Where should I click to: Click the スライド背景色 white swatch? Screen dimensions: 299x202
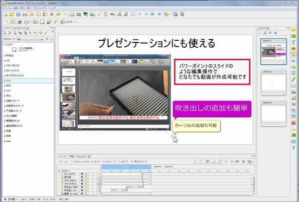coord(14,49)
